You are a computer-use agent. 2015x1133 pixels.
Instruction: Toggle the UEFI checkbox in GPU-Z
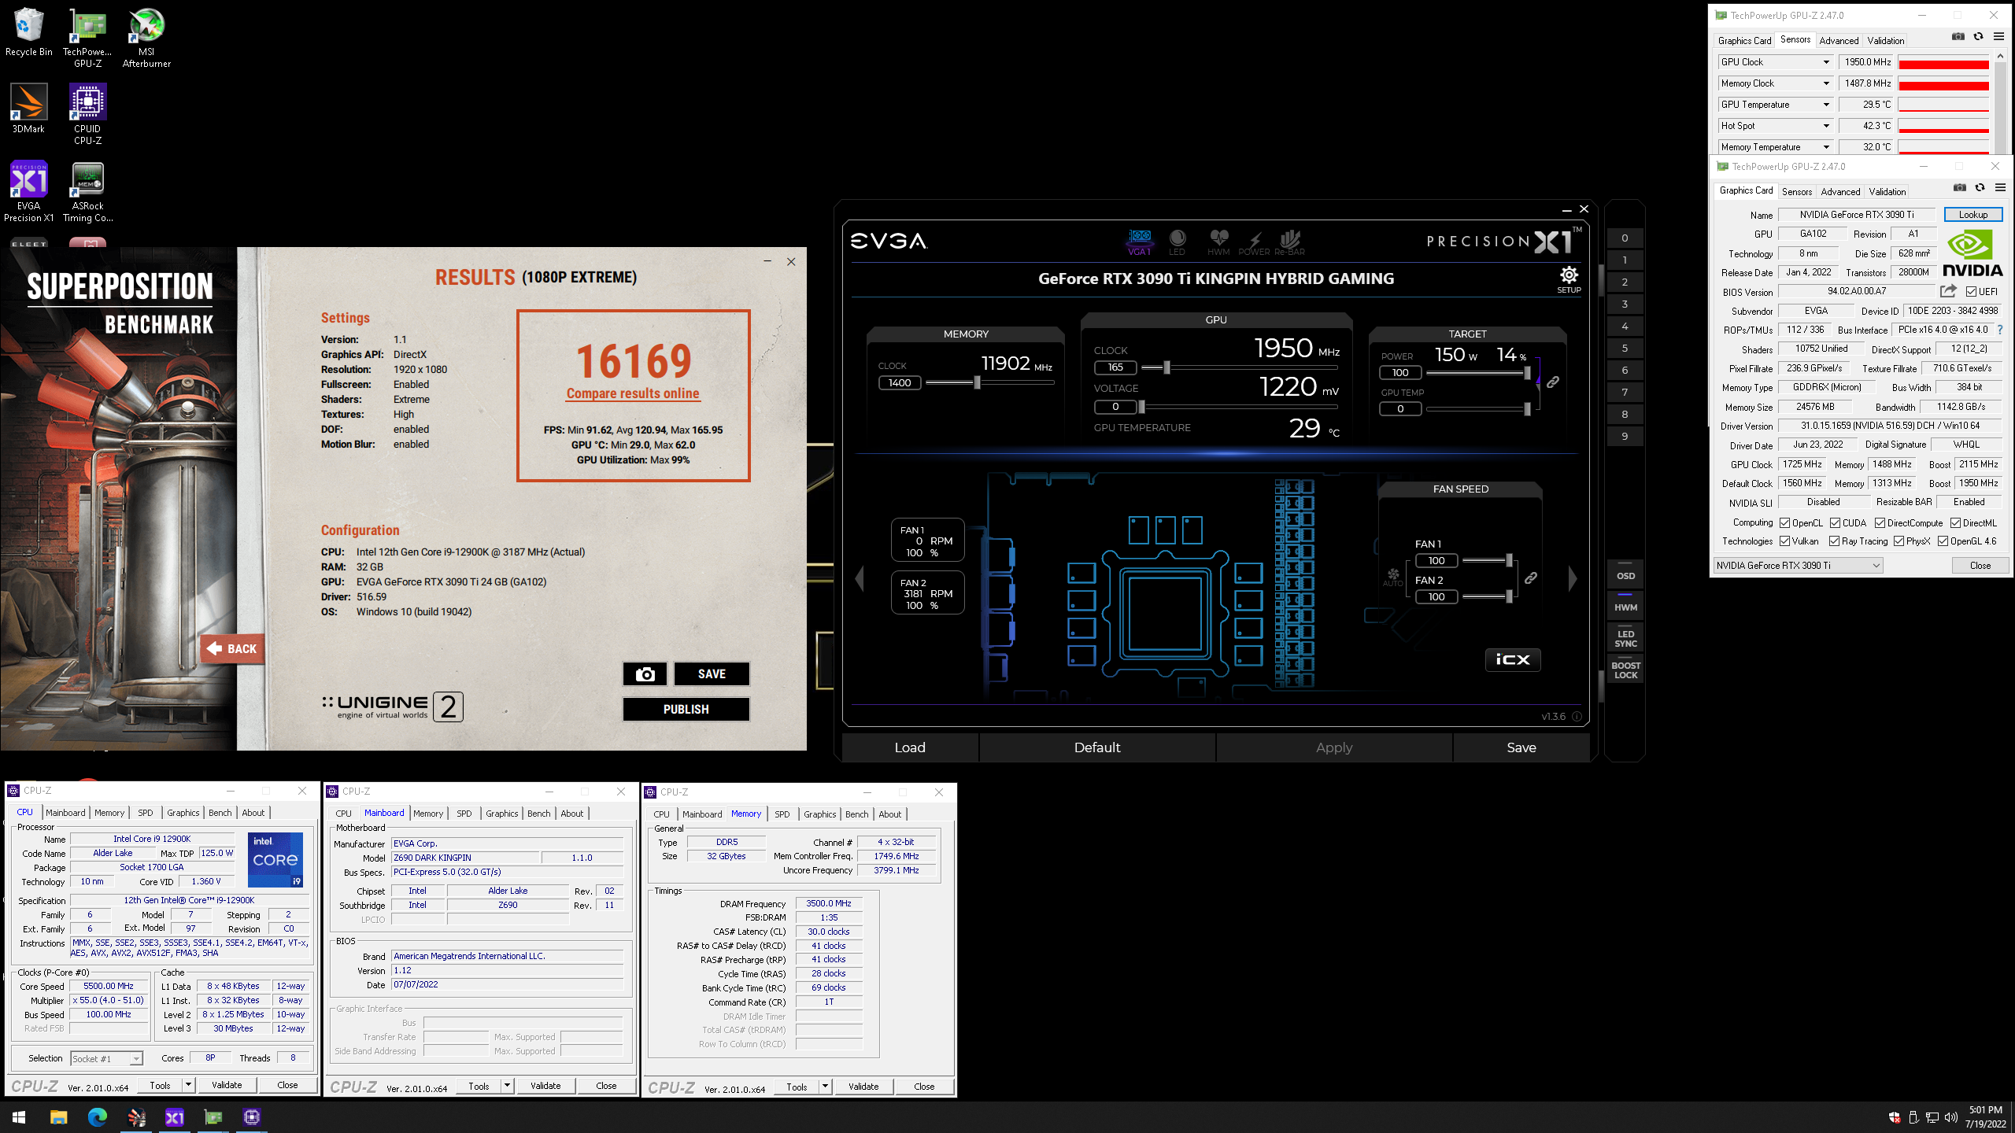coord(1972,292)
